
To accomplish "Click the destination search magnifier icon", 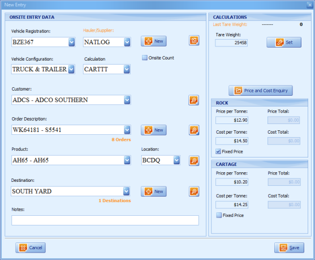I will 194,191.
